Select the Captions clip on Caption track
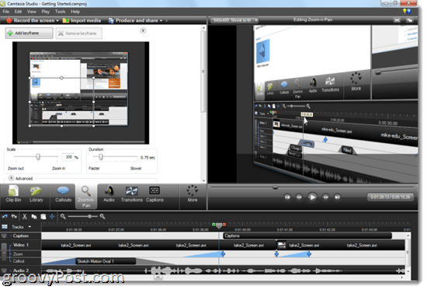 click(x=307, y=236)
